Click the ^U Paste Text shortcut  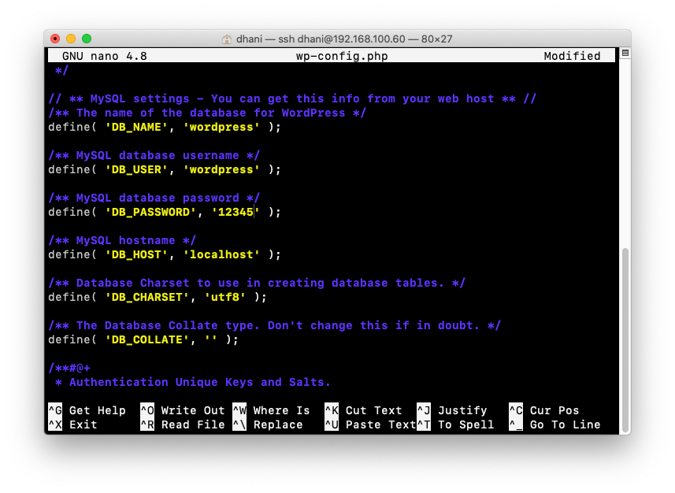(370, 424)
